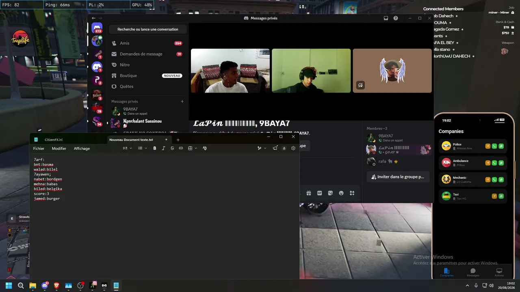Viewport: 520px width, 292px height.
Task: Open Amis in Discord sidebar
Action: tap(147, 43)
